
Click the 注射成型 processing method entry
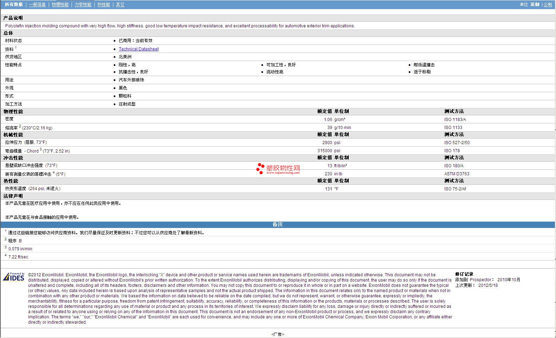(x=127, y=104)
